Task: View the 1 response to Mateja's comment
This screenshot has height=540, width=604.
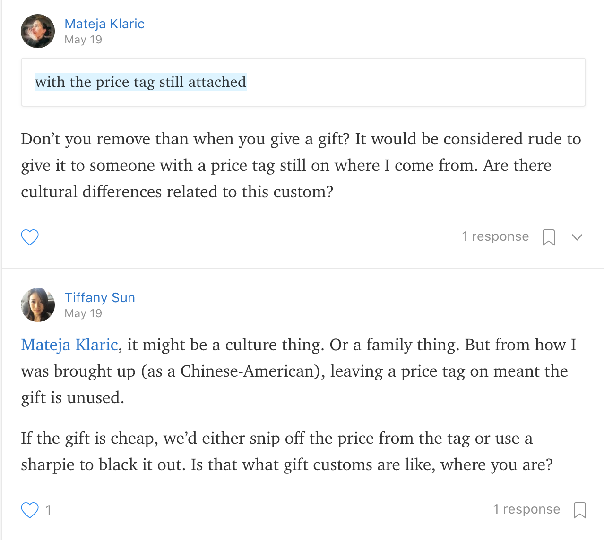Action: [495, 236]
